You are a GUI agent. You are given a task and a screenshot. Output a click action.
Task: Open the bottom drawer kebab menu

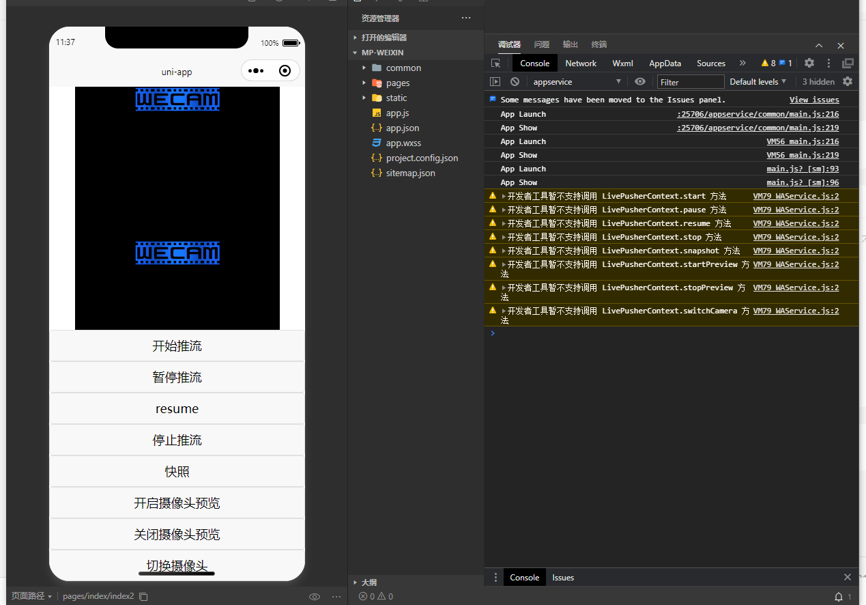click(x=495, y=578)
